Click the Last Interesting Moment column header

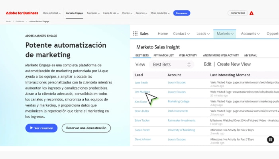coord(230,75)
